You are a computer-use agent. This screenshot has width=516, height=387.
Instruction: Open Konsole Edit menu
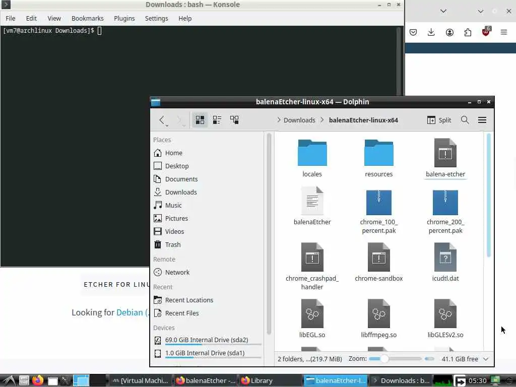(x=31, y=19)
